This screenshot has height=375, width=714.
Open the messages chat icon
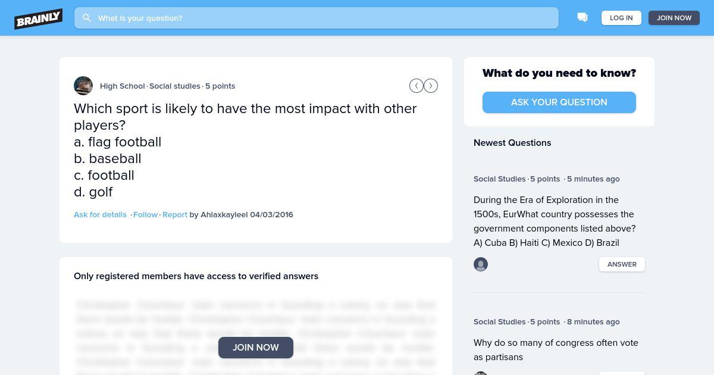click(x=583, y=18)
